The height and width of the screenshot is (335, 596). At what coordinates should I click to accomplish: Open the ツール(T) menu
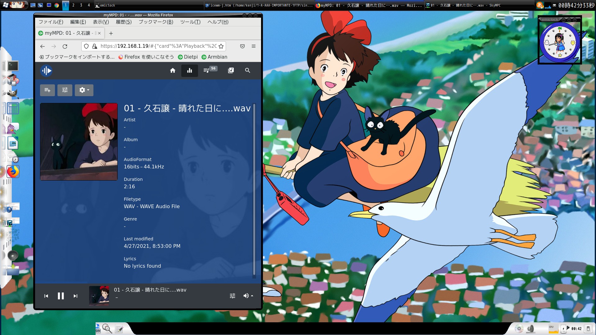tap(190, 22)
